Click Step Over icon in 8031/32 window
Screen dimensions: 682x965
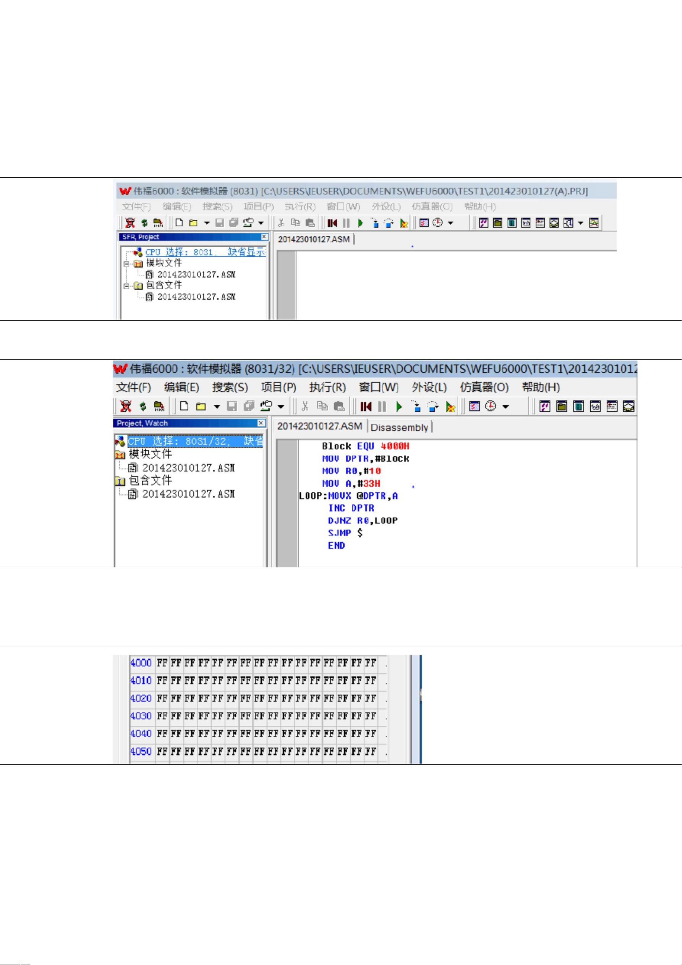click(x=433, y=406)
